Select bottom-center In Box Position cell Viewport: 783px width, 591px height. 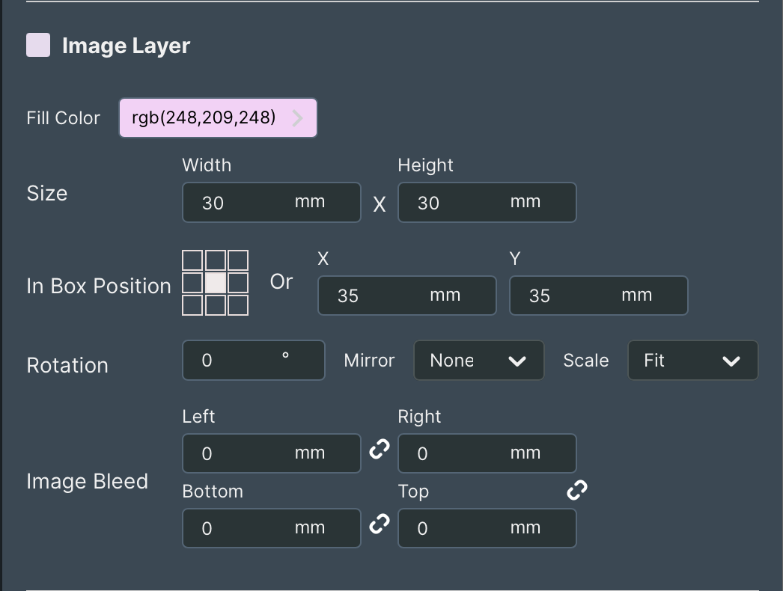point(216,305)
